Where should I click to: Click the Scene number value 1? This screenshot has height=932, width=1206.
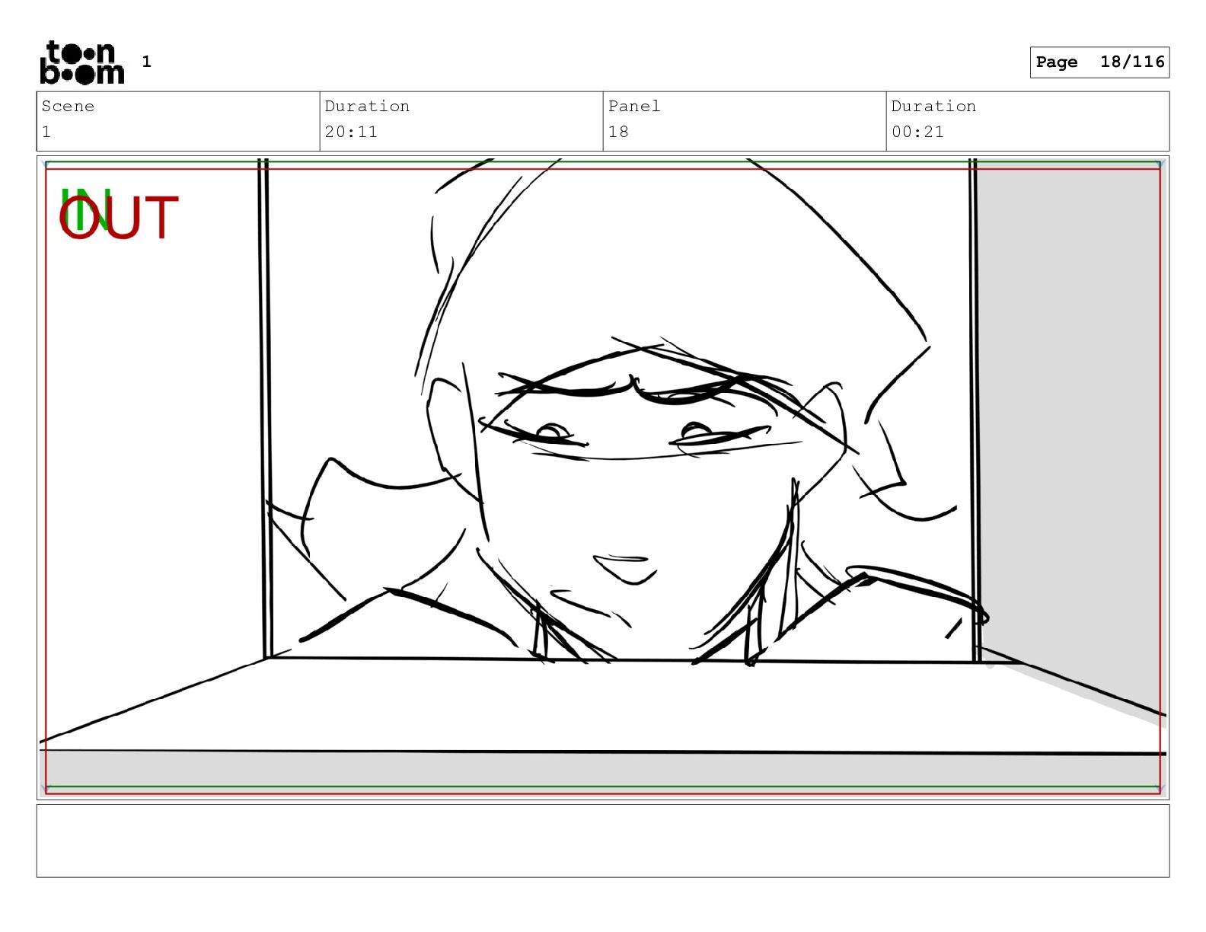[46, 132]
